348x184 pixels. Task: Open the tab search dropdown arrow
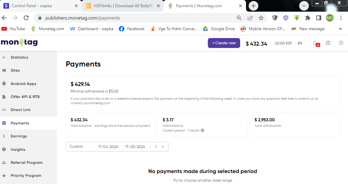[304, 6]
